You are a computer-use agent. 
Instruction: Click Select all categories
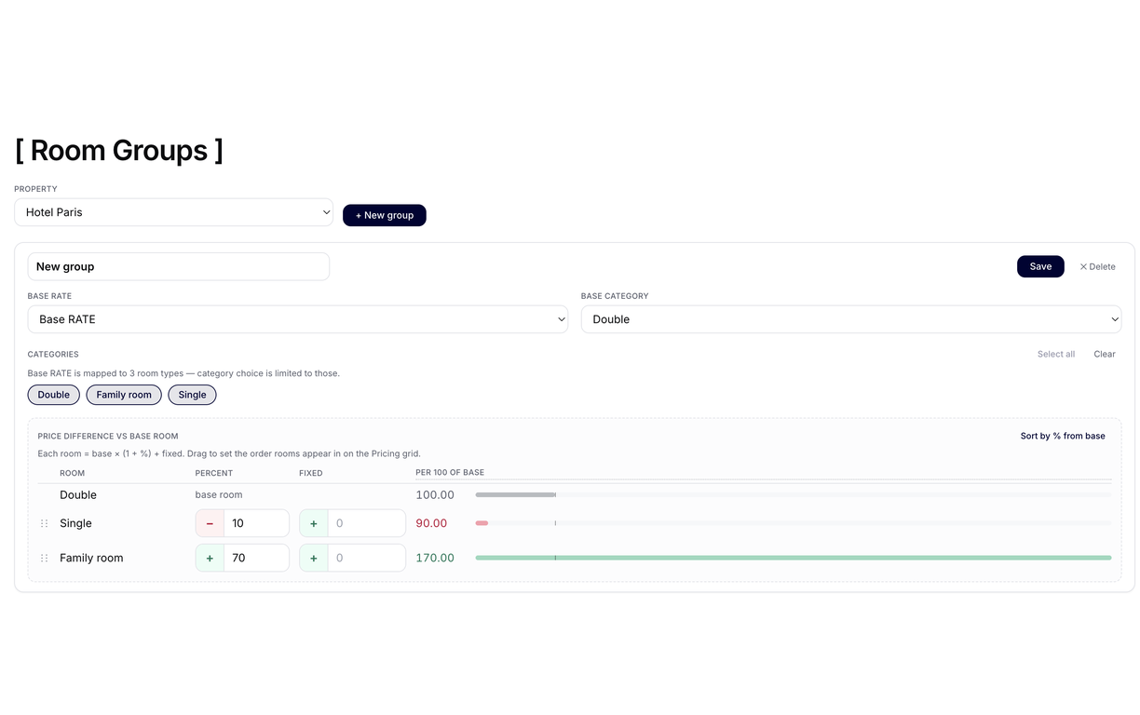(1056, 354)
